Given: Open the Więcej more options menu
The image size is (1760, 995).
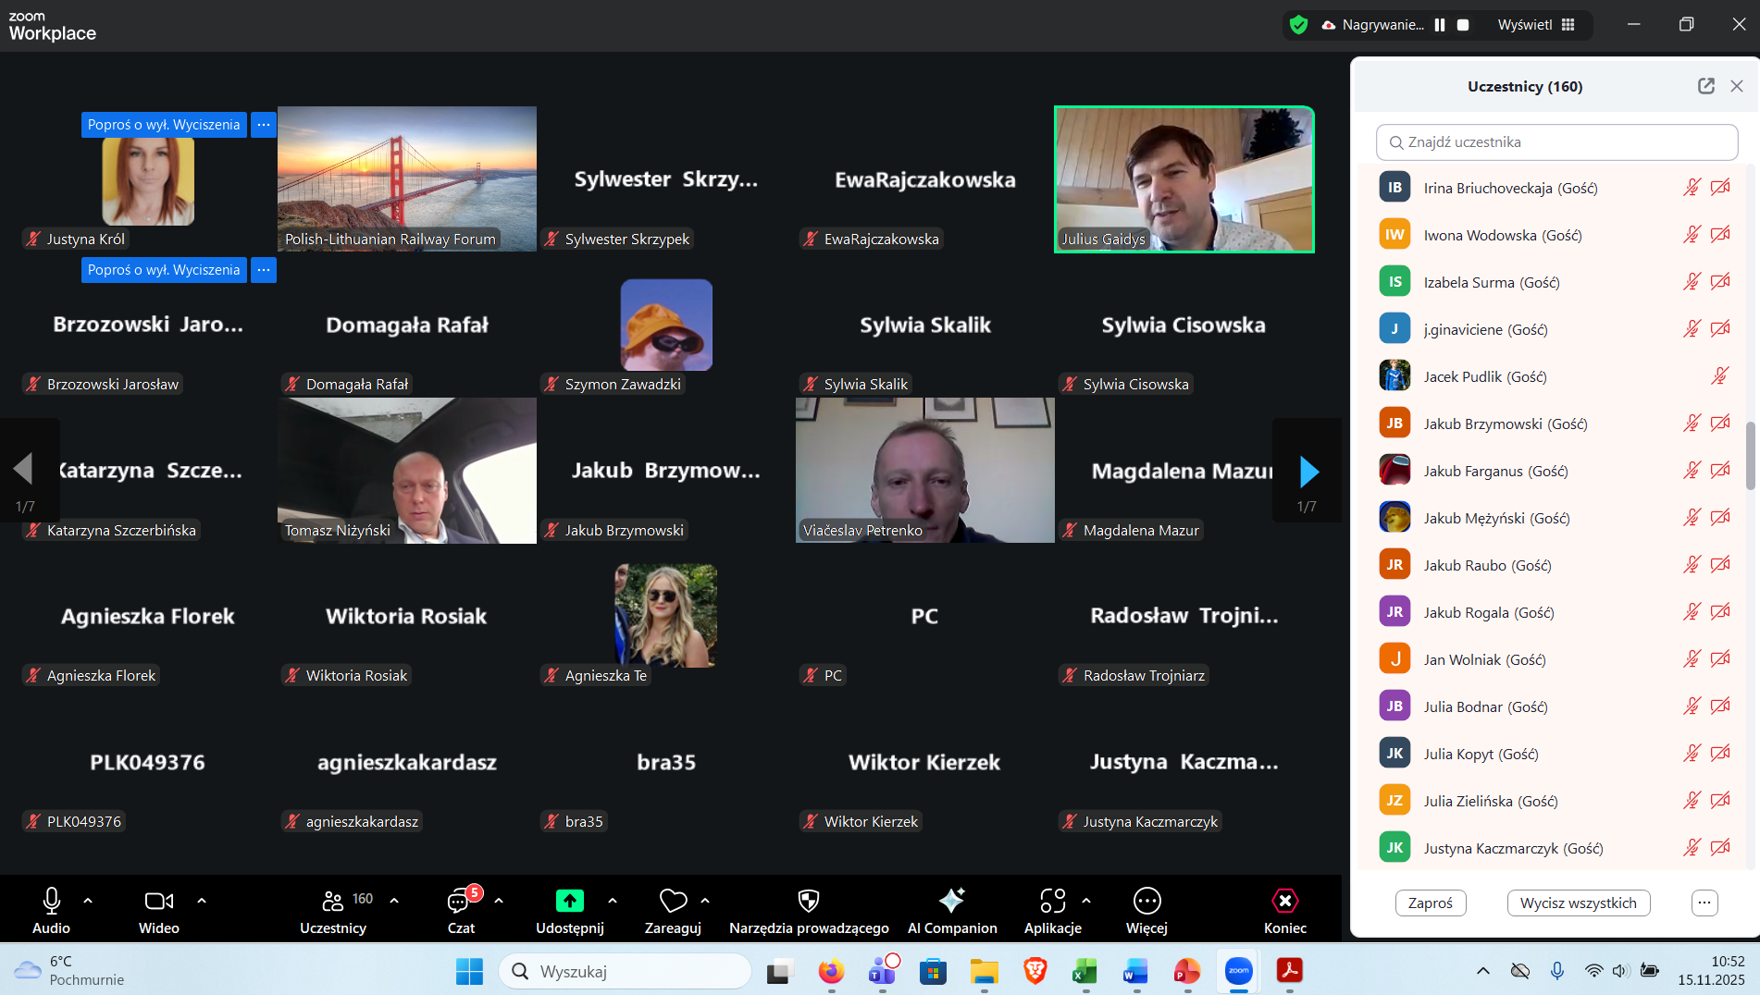Looking at the screenshot, I should tap(1146, 901).
